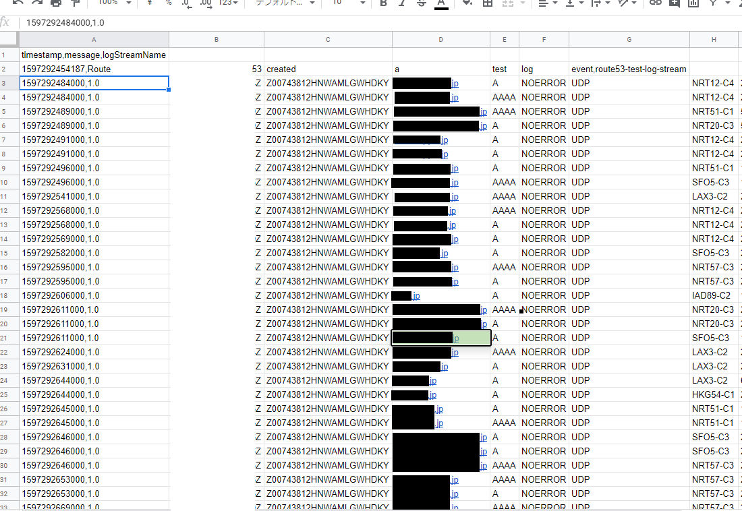Screen dimensions: 742x511
Task: Format cell as percent
Action: point(168,3)
